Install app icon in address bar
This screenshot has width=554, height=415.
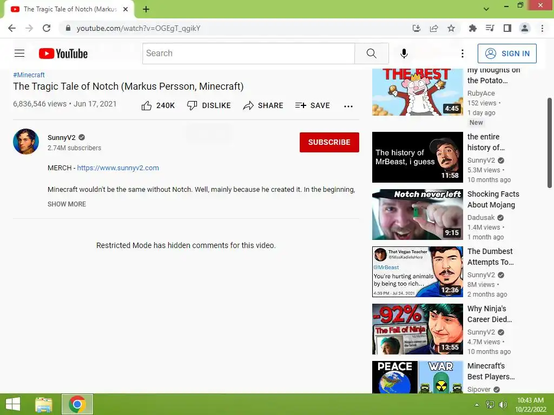(416, 28)
